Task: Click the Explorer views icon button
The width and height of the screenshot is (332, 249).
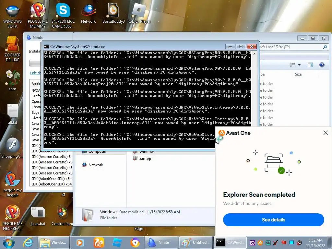Action: pos(292,65)
